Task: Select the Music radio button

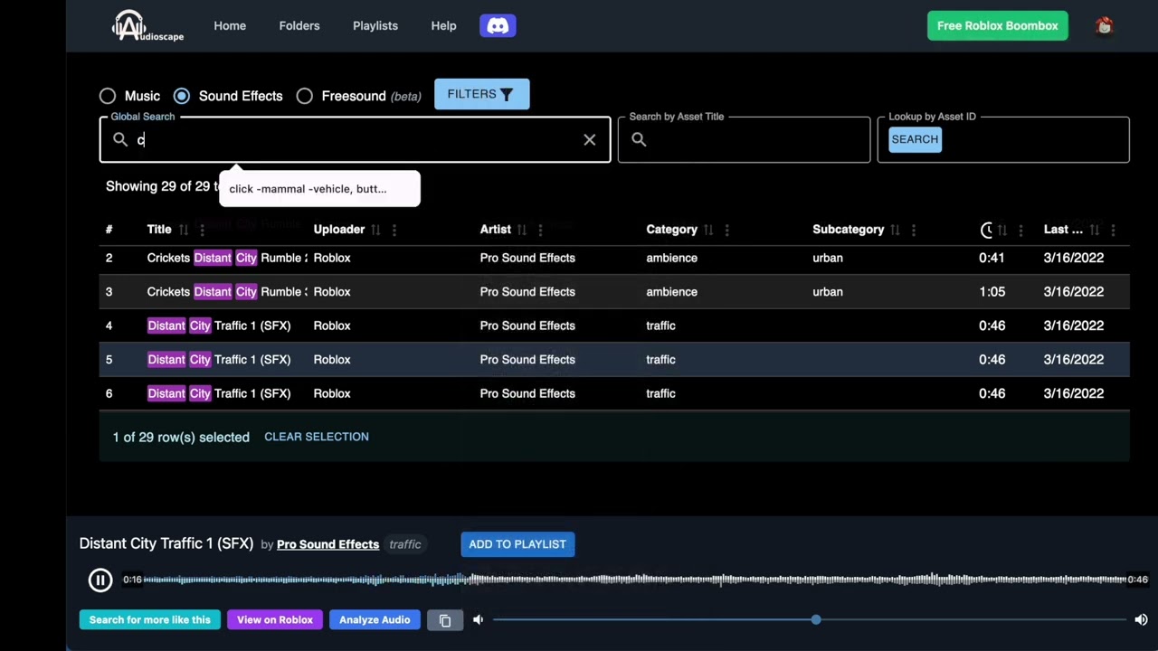Action: (108, 96)
